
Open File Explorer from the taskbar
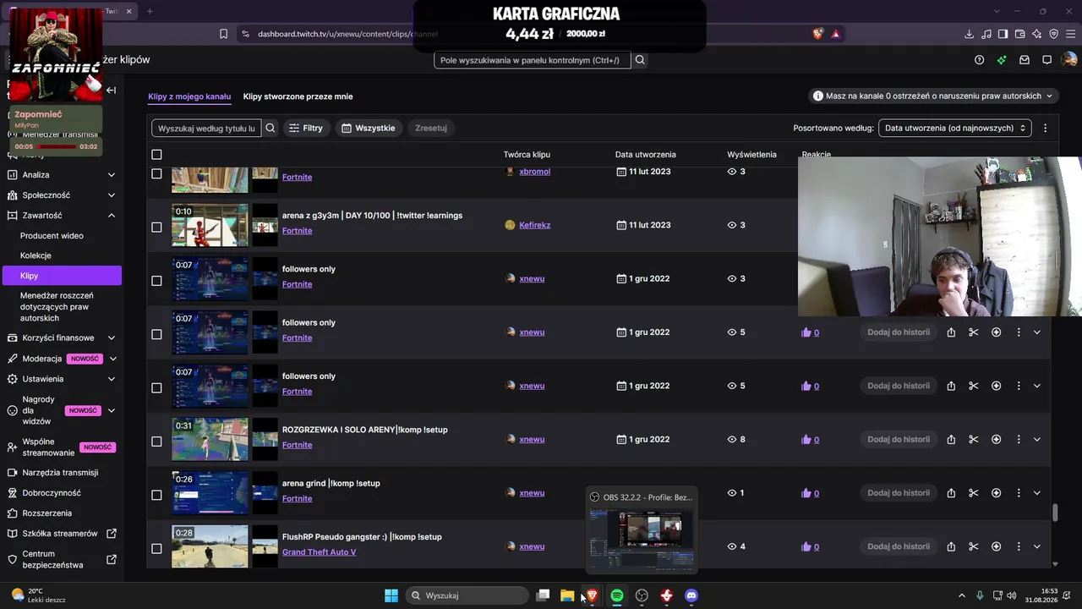point(567,595)
